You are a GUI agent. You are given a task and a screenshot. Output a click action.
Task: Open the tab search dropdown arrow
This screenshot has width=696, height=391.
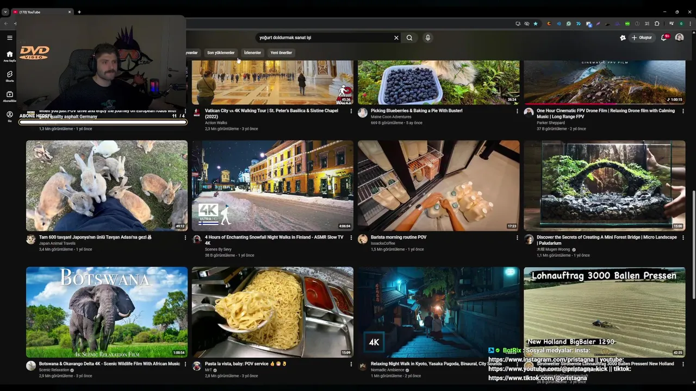5,12
